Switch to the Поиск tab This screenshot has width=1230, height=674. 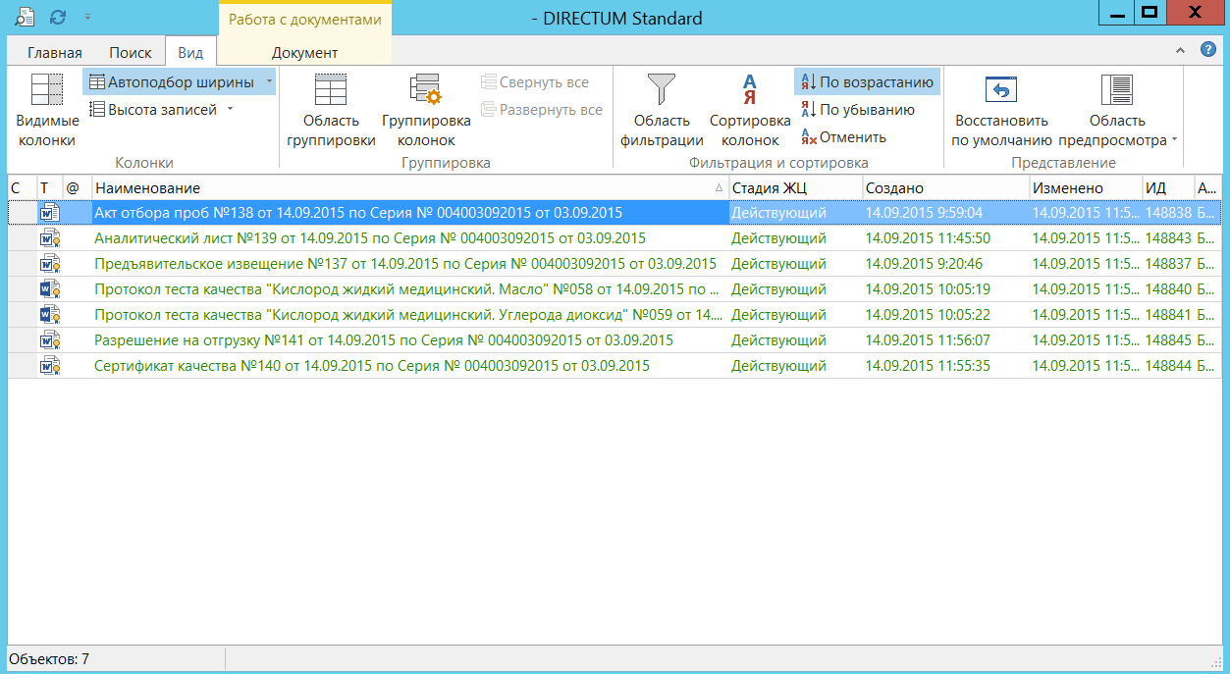[x=131, y=53]
